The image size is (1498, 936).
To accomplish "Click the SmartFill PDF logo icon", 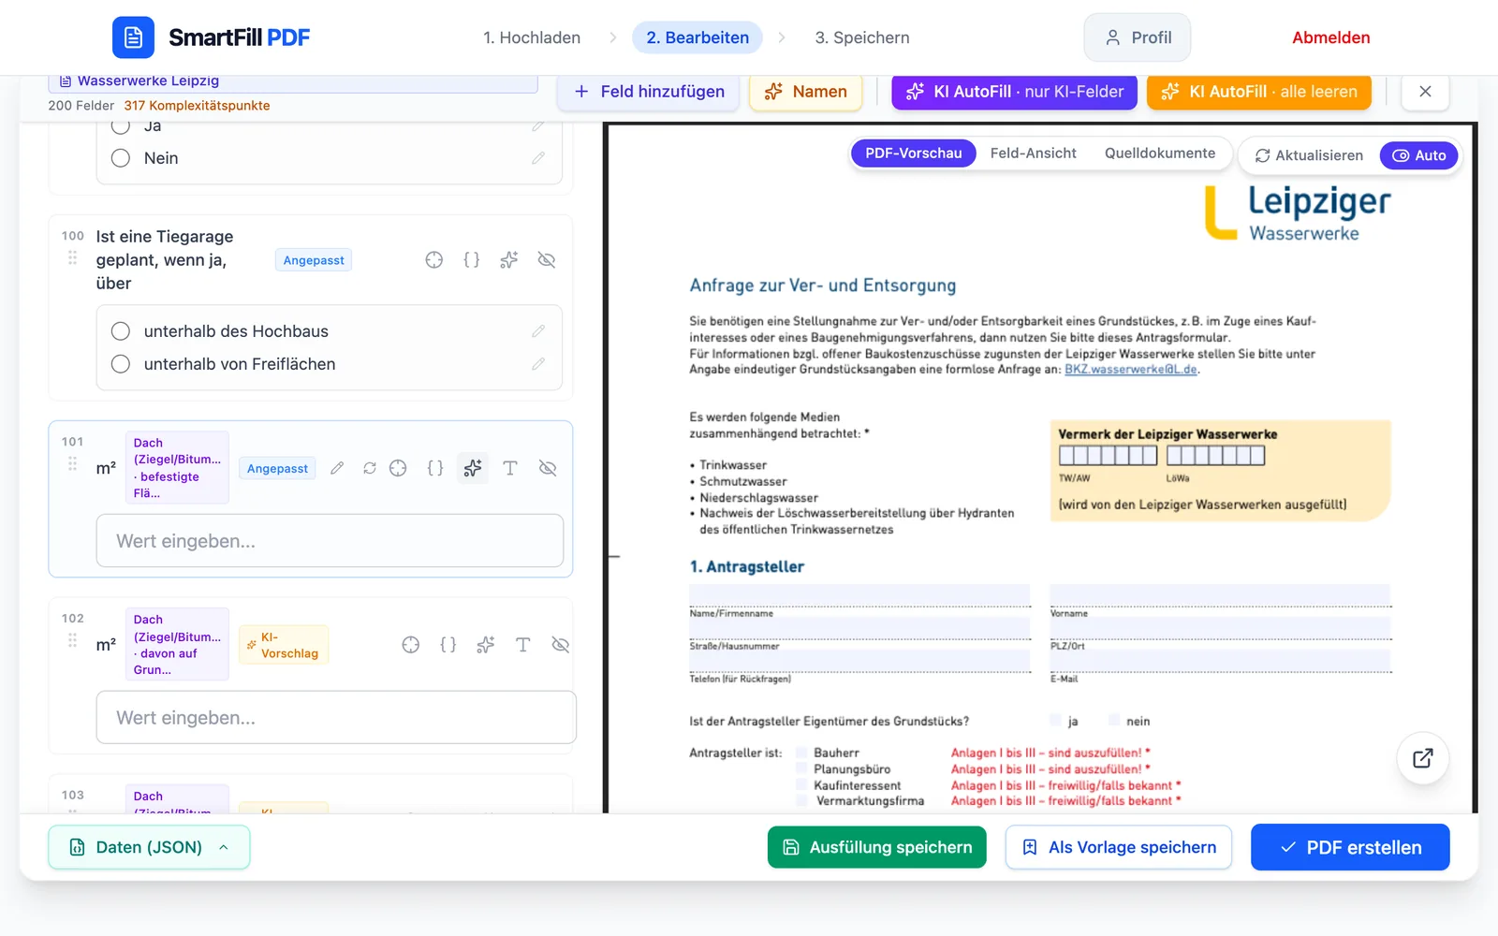I will click(133, 37).
